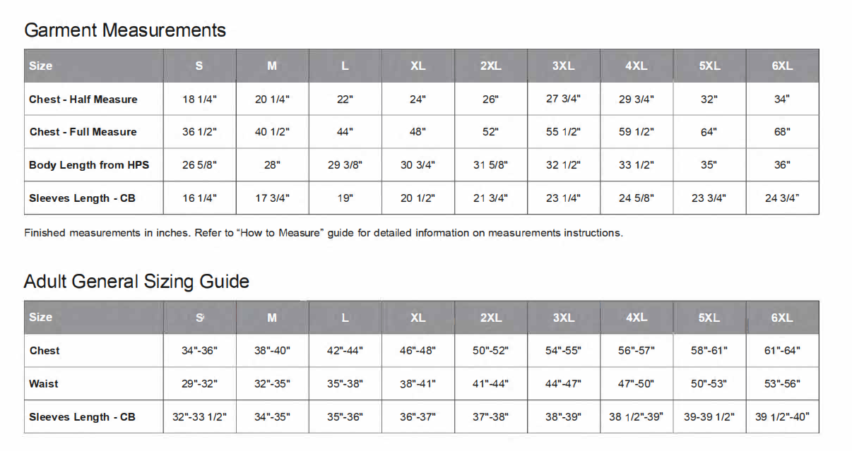Click the 29 3/8" body length cell
The image size is (852, 451).
click(x=345, y=165)
